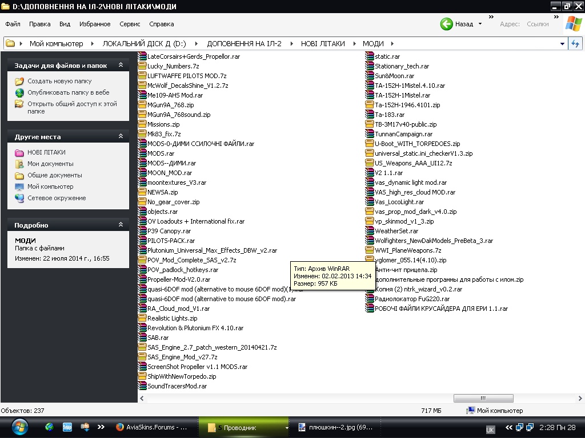The image size is (585, 438).
Task: Select LUFTWAFFE PILOTS MOD.7z icon
Action: (142, 76)
